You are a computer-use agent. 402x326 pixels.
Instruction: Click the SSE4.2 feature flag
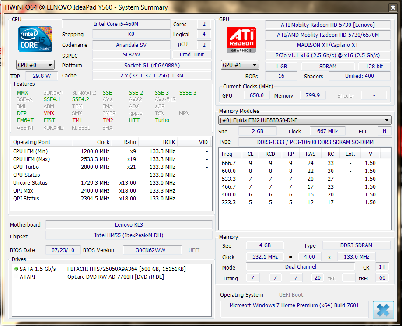click(x=80, y=99)
